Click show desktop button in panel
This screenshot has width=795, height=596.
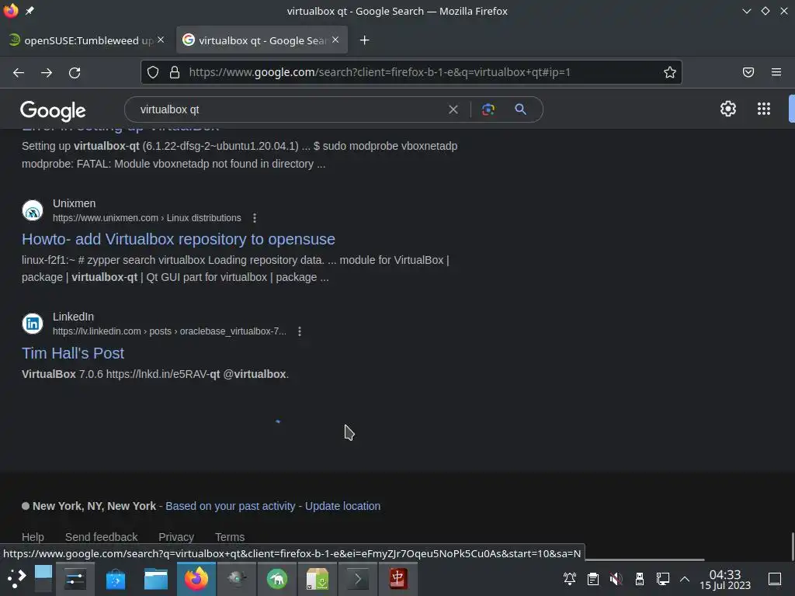pyautogui.click(x=775, y=579)
